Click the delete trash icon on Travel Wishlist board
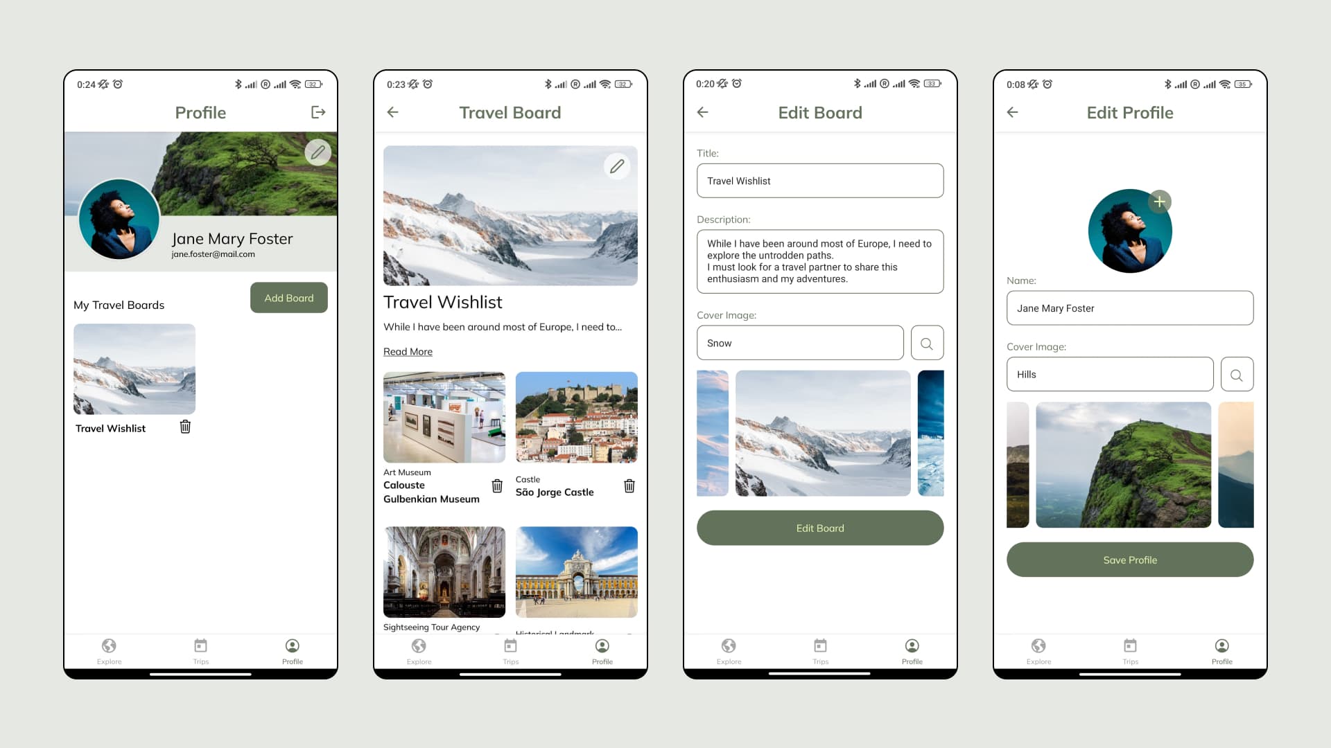The image size is (1331, 748). pyautogui.click(x=184, y=427)
